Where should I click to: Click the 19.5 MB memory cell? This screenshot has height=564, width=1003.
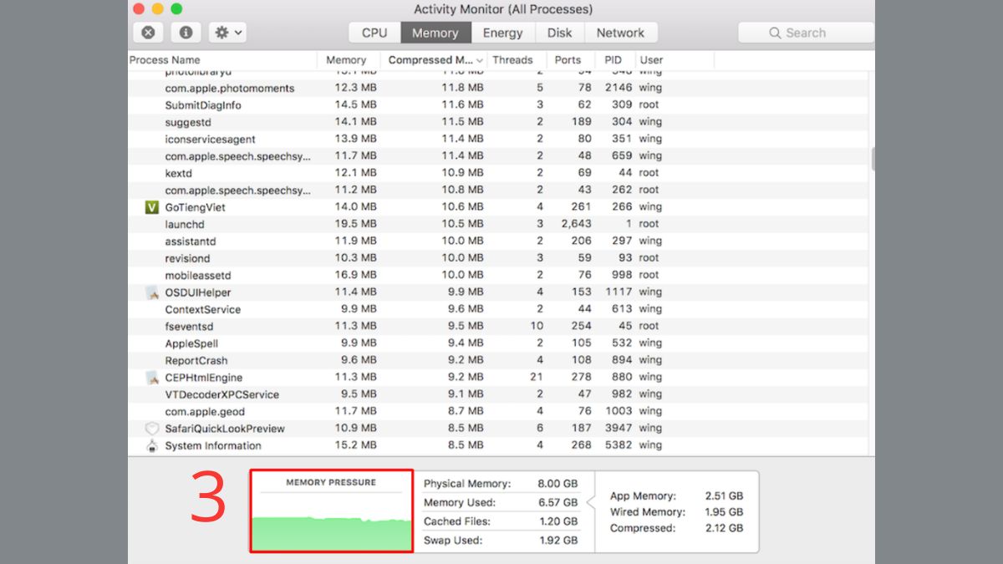(355, 224)
